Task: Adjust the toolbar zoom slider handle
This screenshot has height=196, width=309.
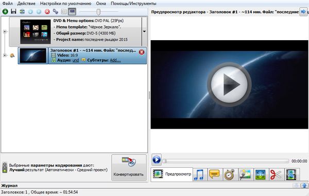Action: 98,12
